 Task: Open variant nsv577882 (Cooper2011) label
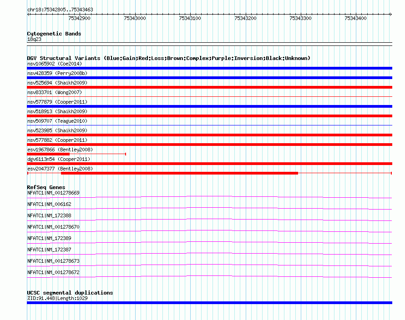(57, 140)
